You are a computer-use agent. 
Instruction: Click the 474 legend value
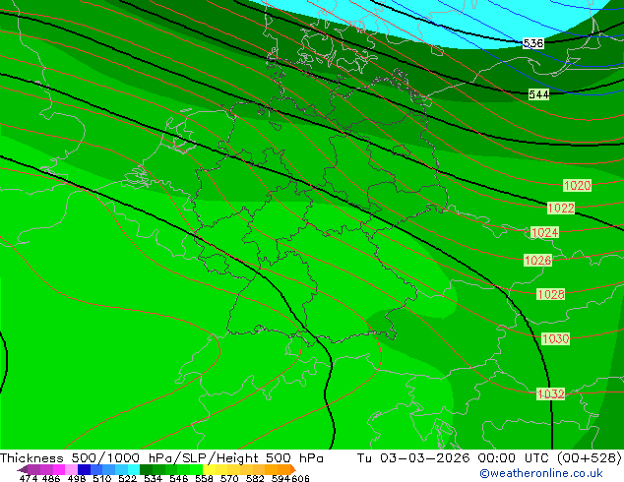point(29,478)
